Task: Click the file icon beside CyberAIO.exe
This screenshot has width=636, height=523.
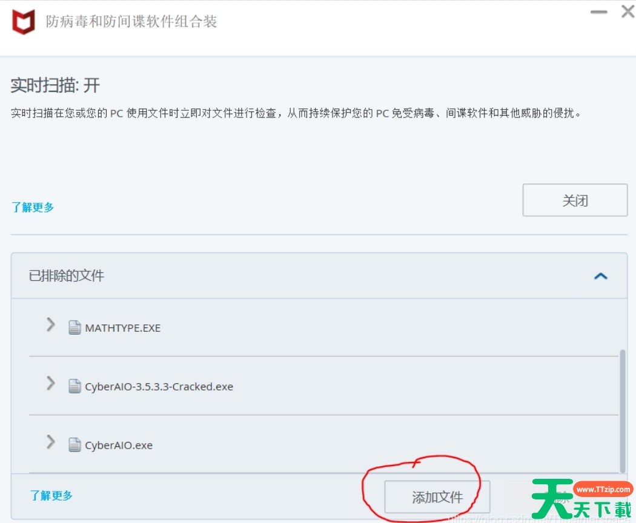Action: click(x=75, y=445)
